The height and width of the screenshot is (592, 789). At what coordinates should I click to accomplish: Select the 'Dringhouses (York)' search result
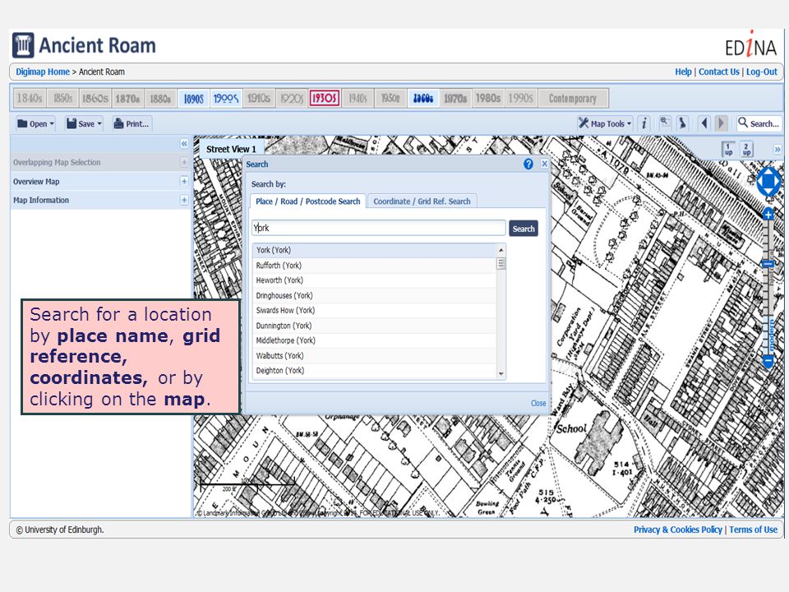(375, 295)
